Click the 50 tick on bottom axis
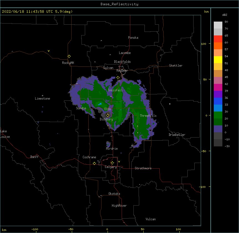Viewport: 239px width, 233px height. click(x=143, y=229)
